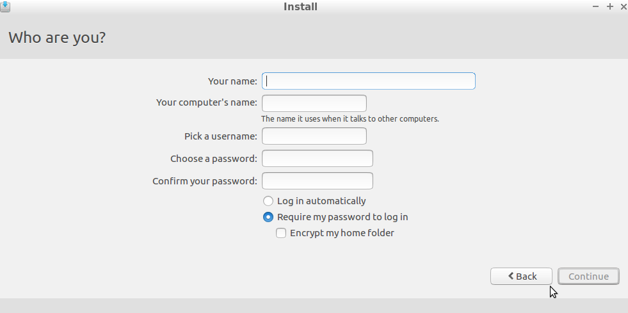Image resolution: width=628 pixels, height=313 pixels.
Task: Select the Pick a username field
Action: click(314, 136)
